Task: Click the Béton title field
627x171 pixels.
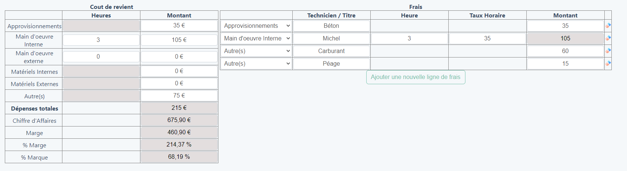Action: [x=331, y=26]
